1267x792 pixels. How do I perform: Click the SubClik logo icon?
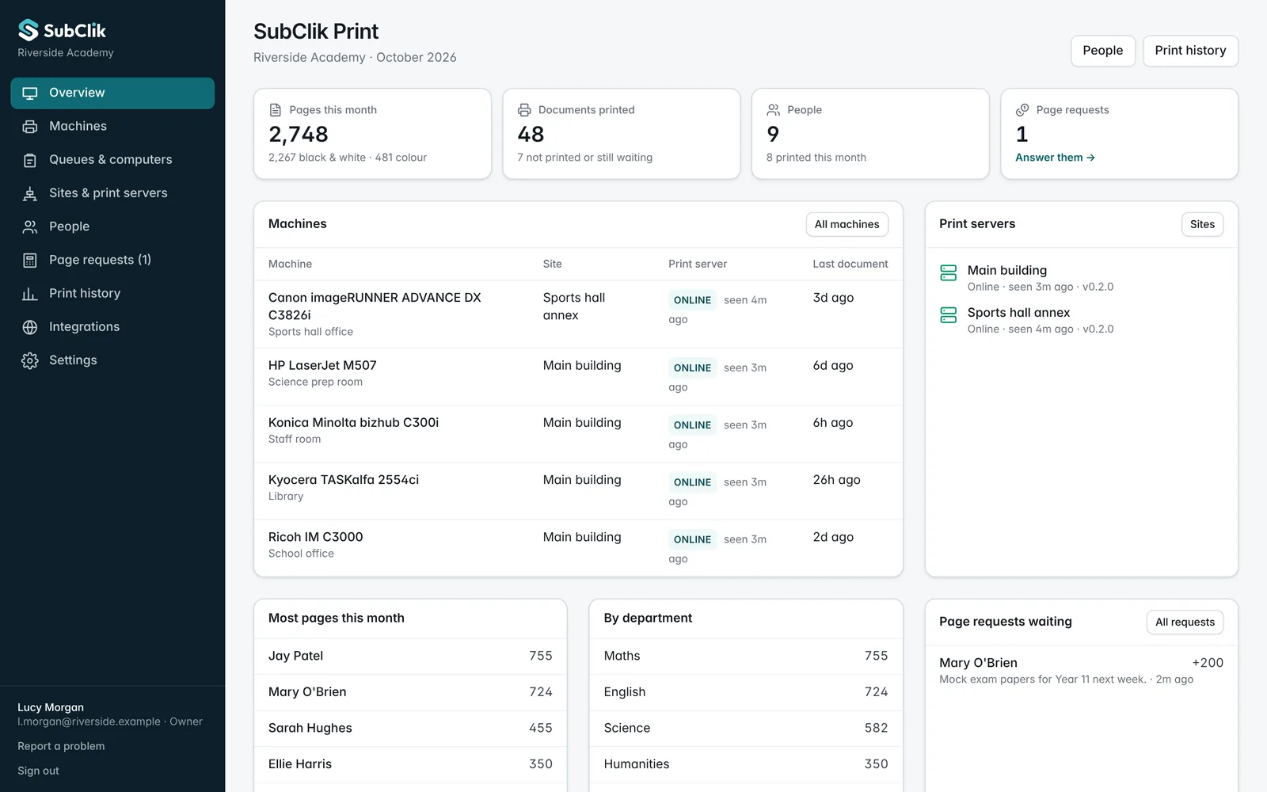[x=29, y=30]
